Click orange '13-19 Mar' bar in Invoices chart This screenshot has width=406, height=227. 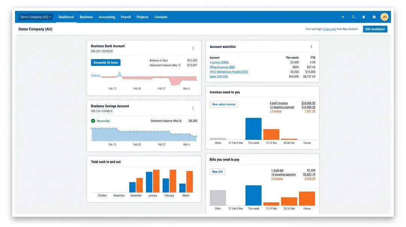(271, 134)
